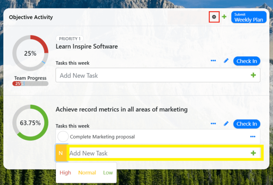Edit the marketing metrics objective with pencil

[226, 124]
